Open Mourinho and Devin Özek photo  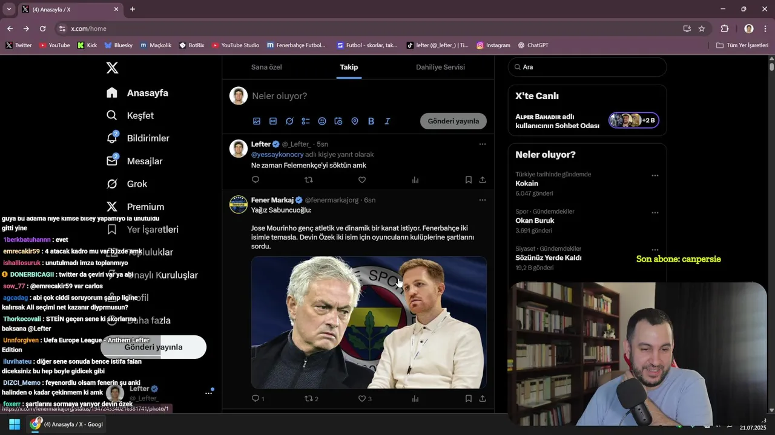coord(369,323)
